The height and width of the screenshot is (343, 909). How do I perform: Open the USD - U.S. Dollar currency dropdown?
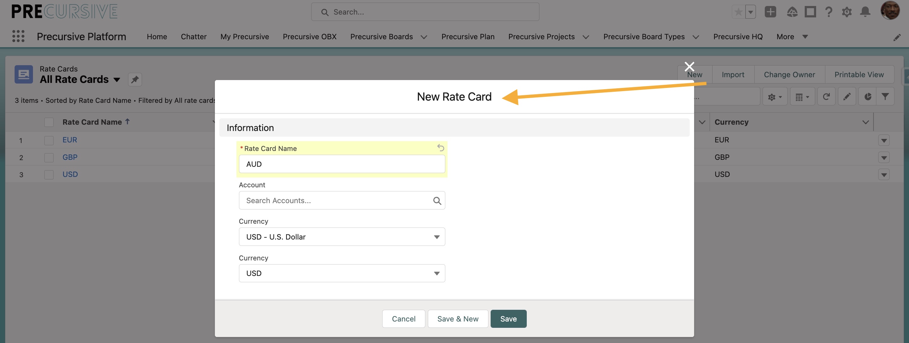(x=342, y=237)
